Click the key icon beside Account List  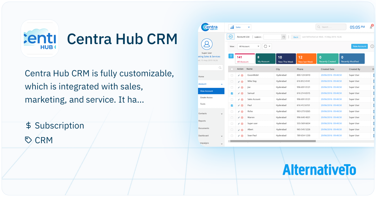pyautogui.click(x=231, y=37)
